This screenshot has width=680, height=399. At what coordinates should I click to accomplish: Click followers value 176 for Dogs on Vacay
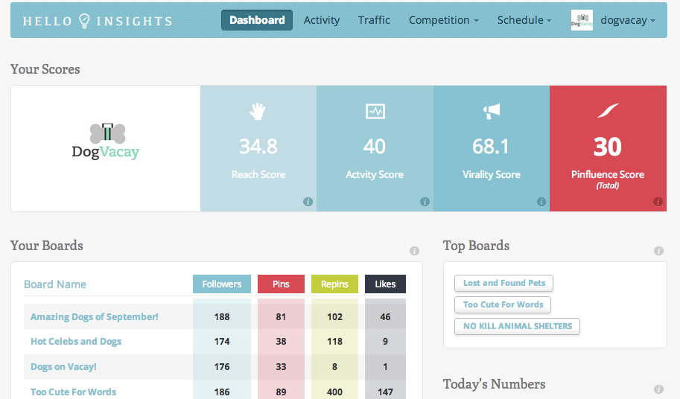pos(222,366)
